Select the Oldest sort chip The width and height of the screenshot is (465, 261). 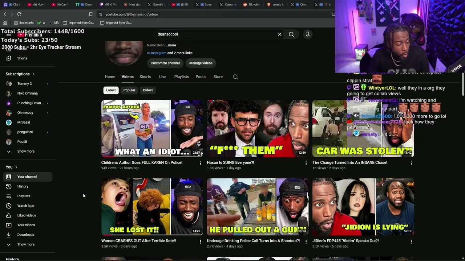coord(148,90)
